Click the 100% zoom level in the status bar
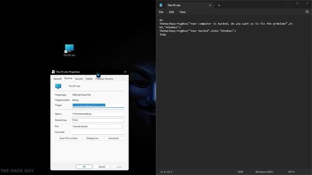The height and width of the screenshot is (175, 312). [240, 172]
